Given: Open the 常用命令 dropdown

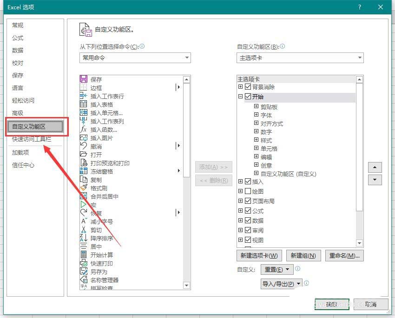Looking at the screenshot, I should point(135,58).
